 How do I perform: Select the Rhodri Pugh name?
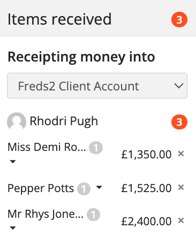coord(64,121)
